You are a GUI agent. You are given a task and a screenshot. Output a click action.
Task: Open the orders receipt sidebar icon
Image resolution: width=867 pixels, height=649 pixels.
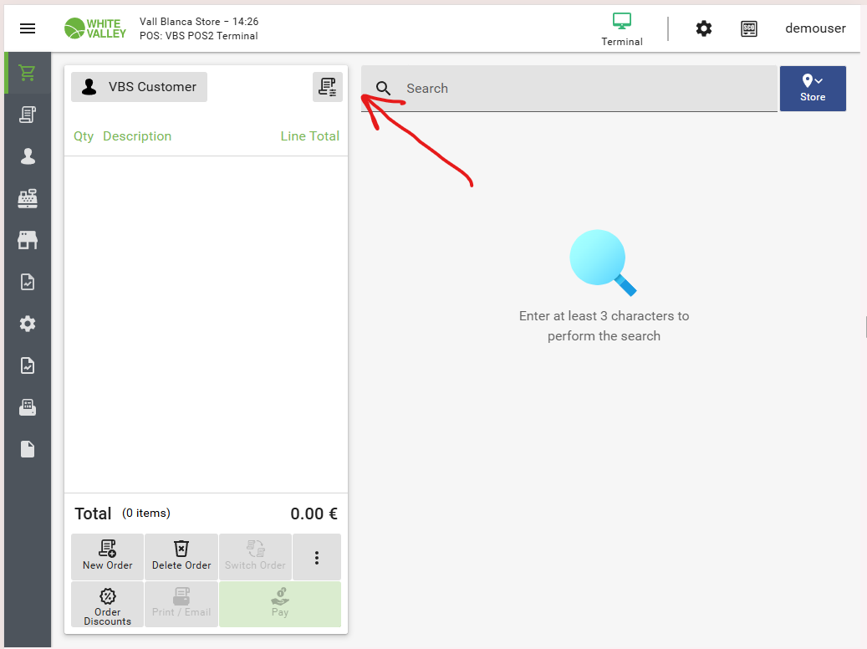[x=27, y=115]
